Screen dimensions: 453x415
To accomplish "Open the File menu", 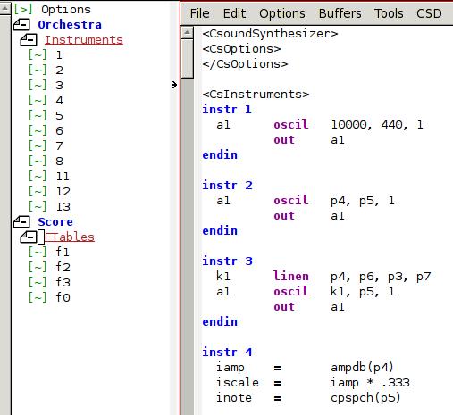I will [200, 13].
